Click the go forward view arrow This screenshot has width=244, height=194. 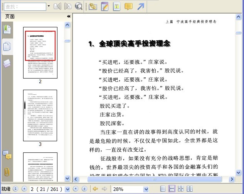[x=104, y=189]
